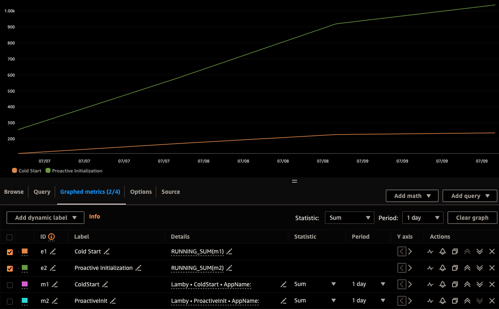This screenshot has height=309, width=499.
Task: Uncheck the e1 Cold Start metric row
Action: coord(9,251)
